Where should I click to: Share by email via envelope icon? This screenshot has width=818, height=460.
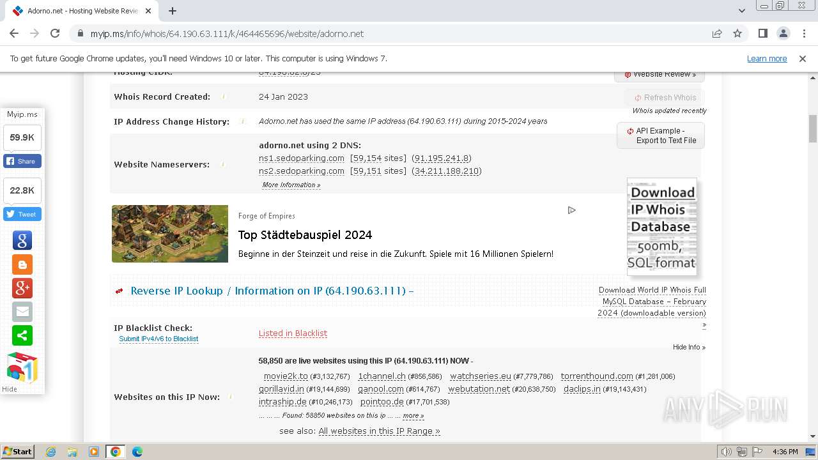[x=22, y=312]
